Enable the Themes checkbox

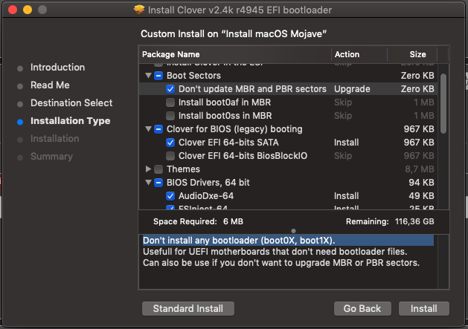(158, 169)
